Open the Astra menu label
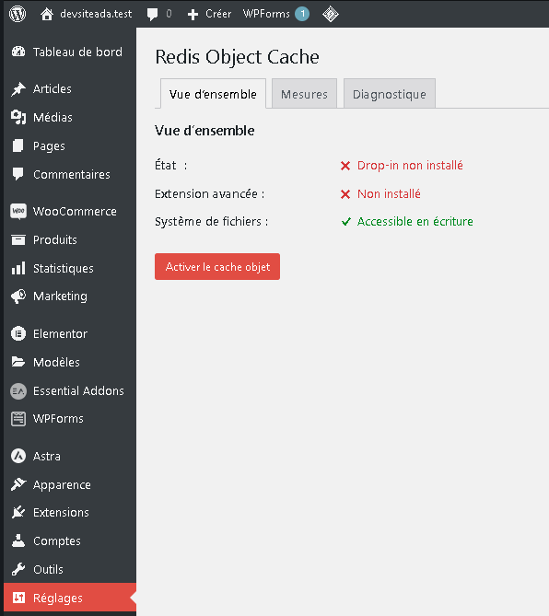549x616 pixels. point(47,457)
